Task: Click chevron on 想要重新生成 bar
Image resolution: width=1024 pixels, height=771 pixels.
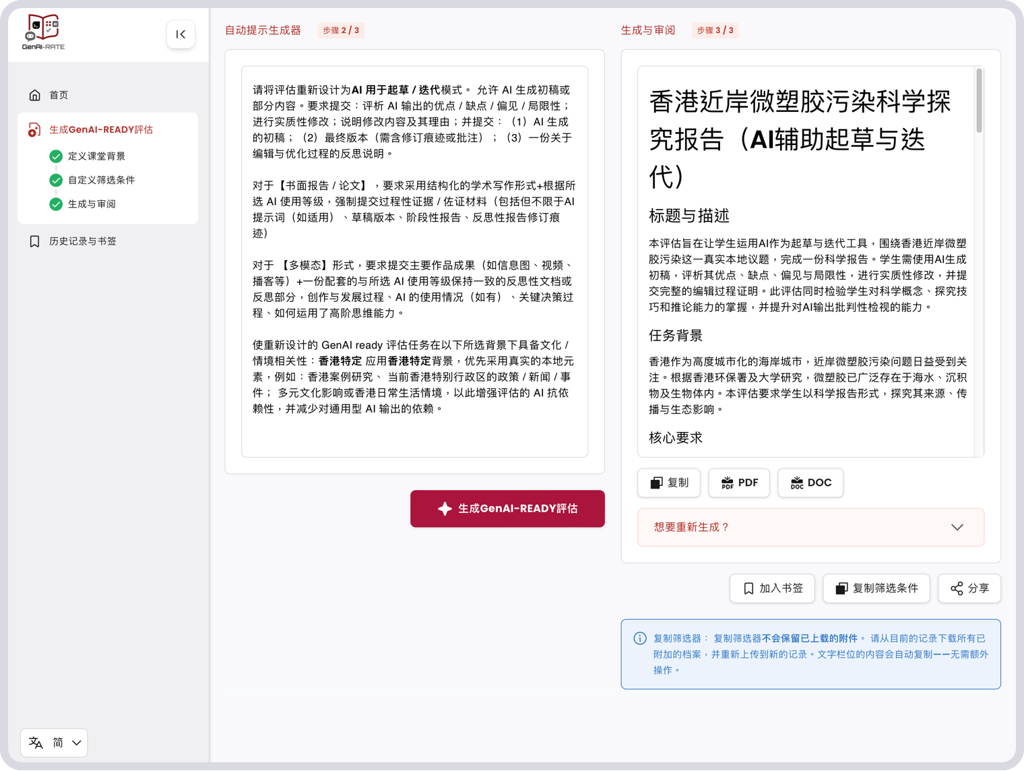Action: click(x=957, y=527)
